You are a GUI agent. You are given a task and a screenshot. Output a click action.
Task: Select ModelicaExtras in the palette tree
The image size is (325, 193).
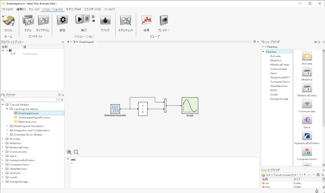point(279,65)
